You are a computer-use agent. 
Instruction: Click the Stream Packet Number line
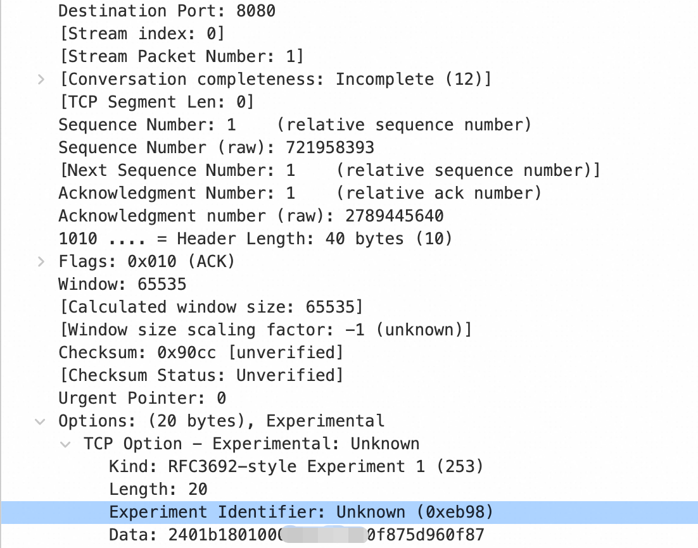pos(181,56)
